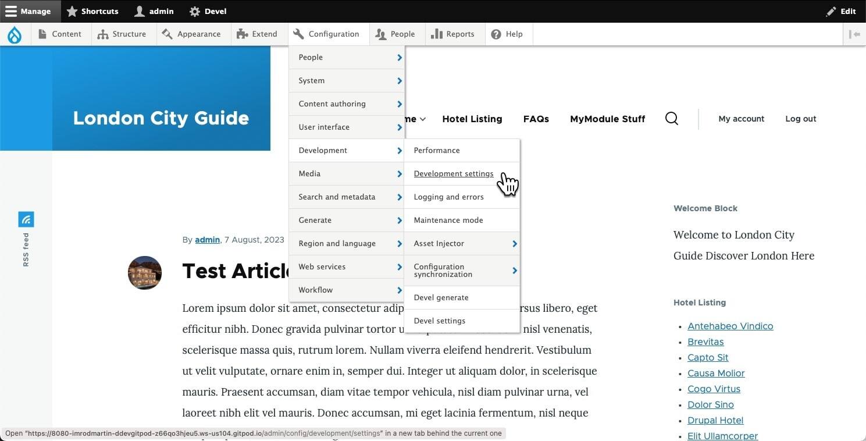Open the Reports admin menu
The image size is (866, 441).
click(x=453, y=34)
